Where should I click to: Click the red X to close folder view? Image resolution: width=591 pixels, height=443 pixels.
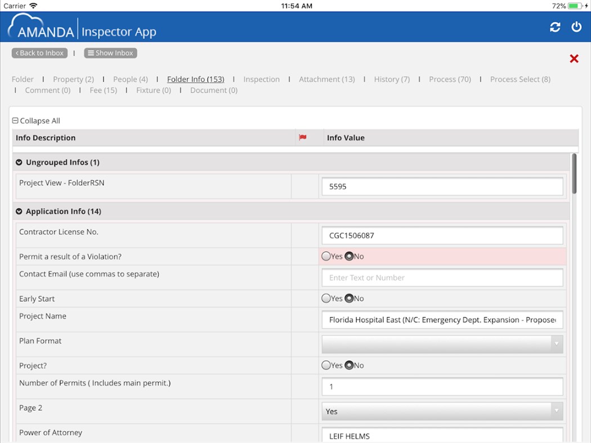[574, 59]
